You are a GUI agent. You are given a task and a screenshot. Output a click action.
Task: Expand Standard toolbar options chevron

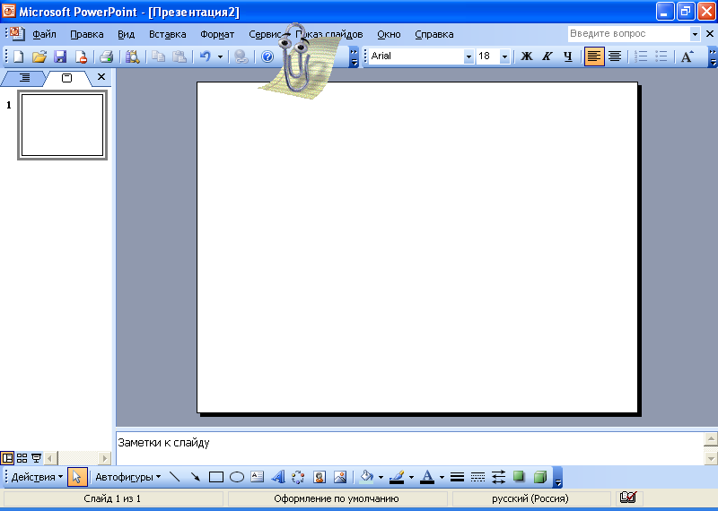[354, 57]
